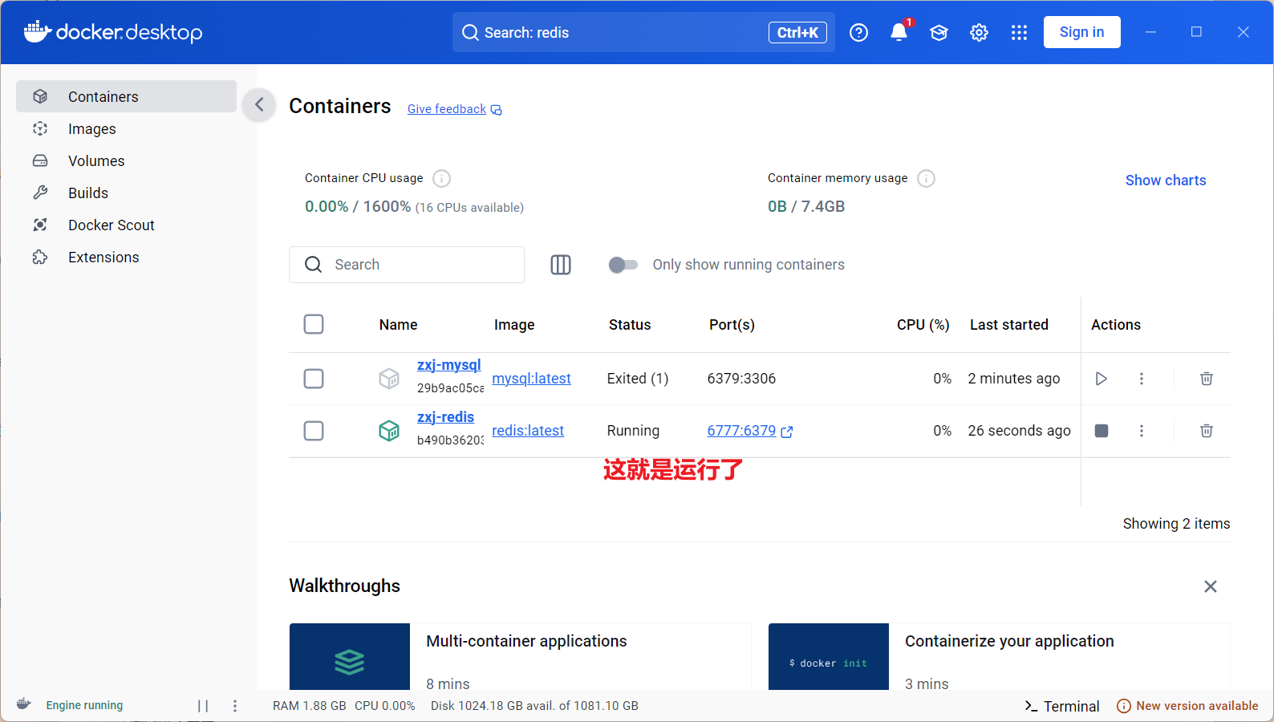Sort by CPU (%) column header
Image resolution: width=1274 pixels, height=722 pixels.
(923, 325)
